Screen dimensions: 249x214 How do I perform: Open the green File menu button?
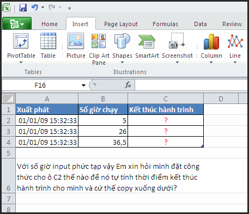tap(17, 23)
